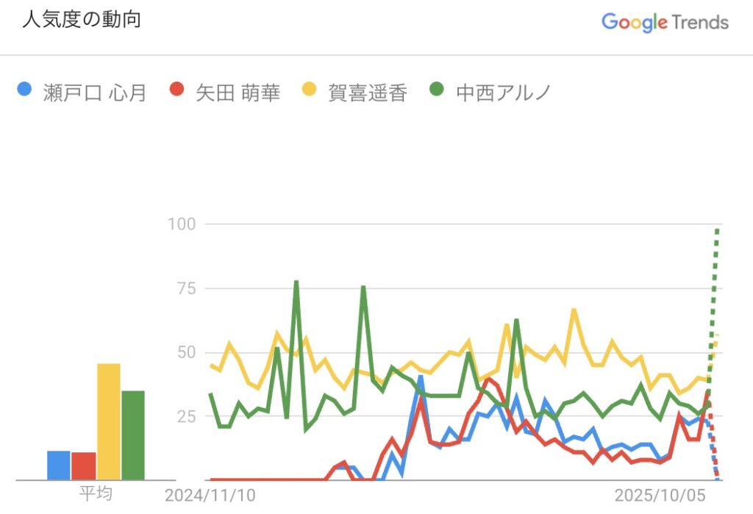753x514 pixels.
Task: Select the 瀬戸口 心月 legend label
Action: (90, 92)
